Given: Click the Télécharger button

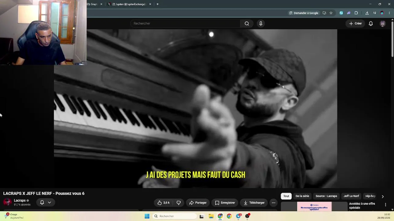Looking at the screenshot, I should (254, 203).
